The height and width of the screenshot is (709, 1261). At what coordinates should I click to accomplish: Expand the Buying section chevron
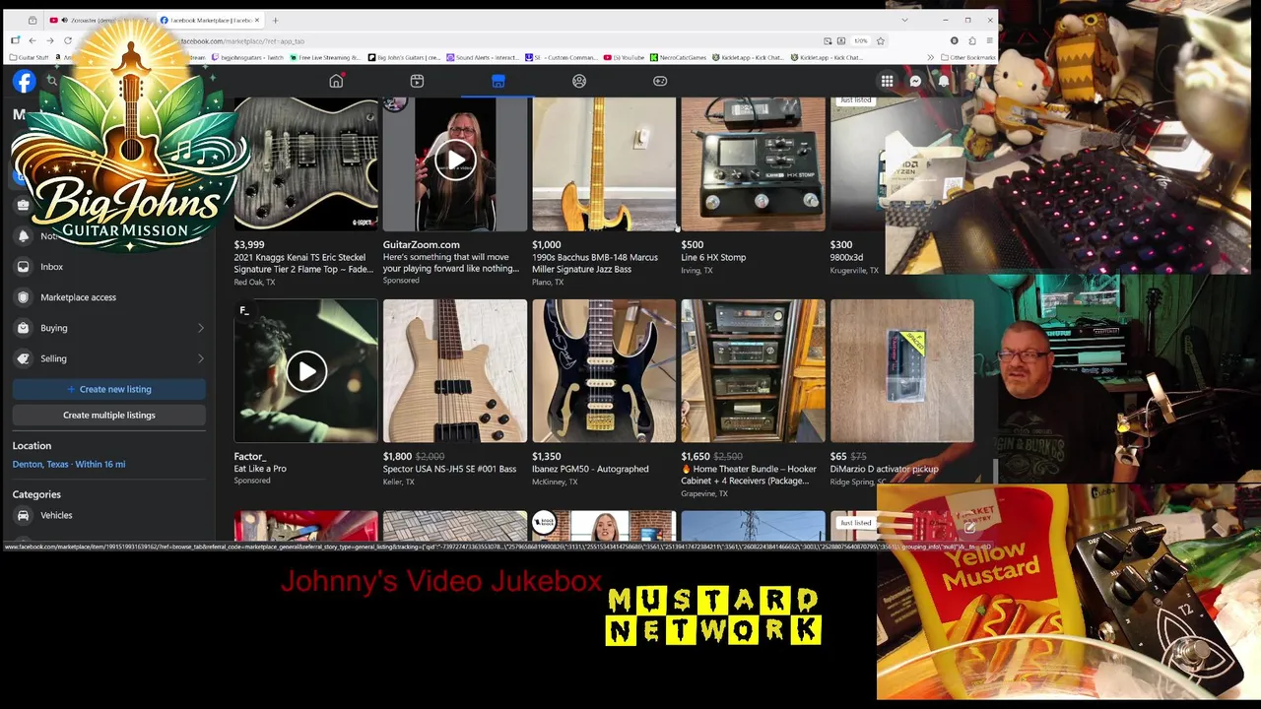[x=200, y=328]
